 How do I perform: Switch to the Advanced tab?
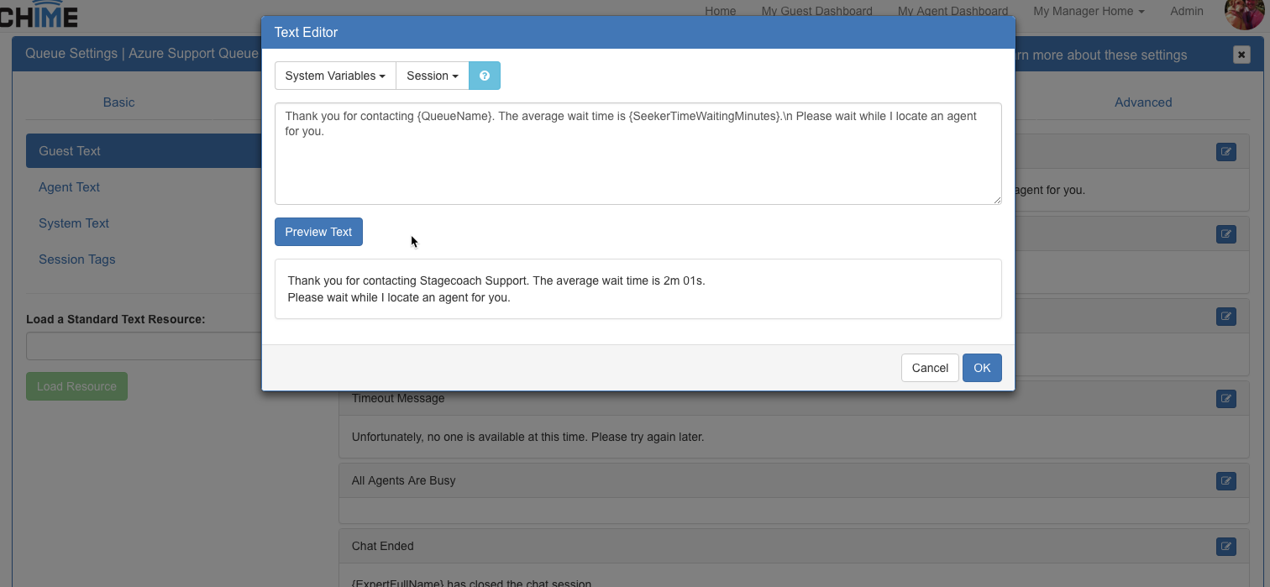click(x=1142, y=102)
